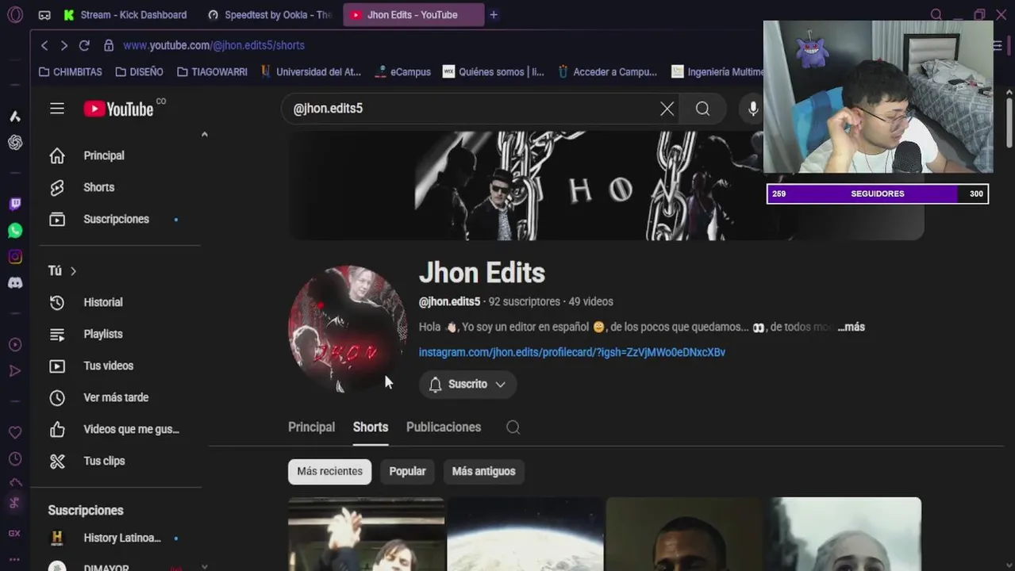Select the channel Shorts tab
The image size is (1015, 571).
pos(371,427)
